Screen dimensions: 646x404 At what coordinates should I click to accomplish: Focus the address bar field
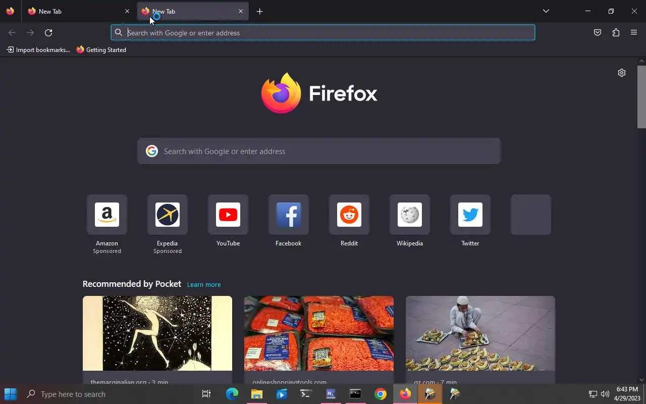point(323,33)
